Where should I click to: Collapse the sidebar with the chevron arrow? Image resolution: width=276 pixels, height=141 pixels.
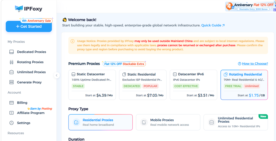tap(57, 75)
